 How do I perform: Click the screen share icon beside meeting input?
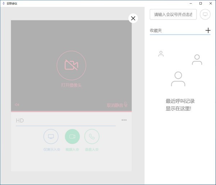click(x=205, y=14)
